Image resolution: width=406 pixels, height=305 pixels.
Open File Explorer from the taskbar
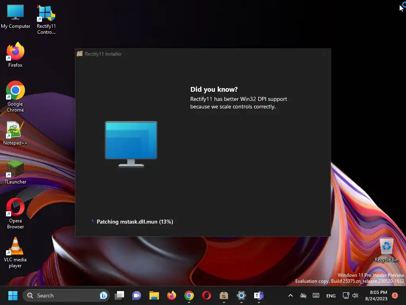(154, 295)
